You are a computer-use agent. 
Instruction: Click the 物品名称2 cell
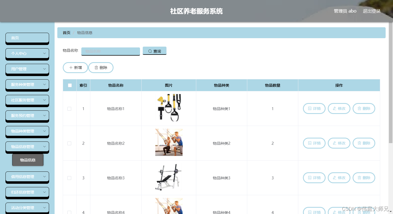116,143
